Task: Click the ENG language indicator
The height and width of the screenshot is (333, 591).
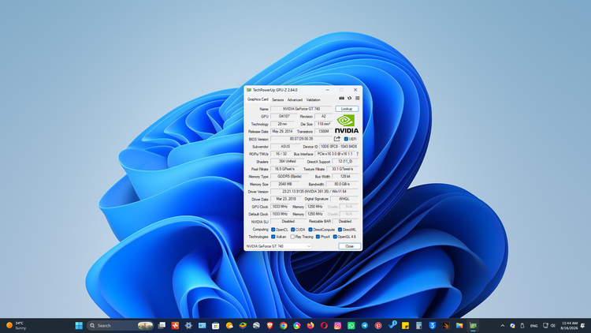Action: tap(533, 325)
